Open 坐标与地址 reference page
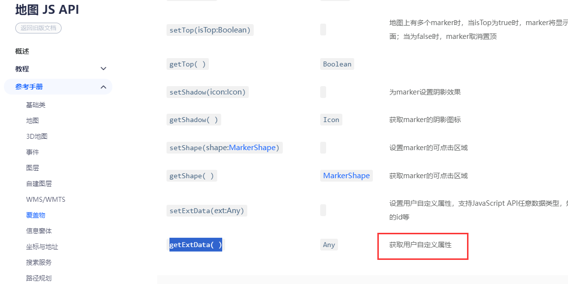 (x=42, y=247)
